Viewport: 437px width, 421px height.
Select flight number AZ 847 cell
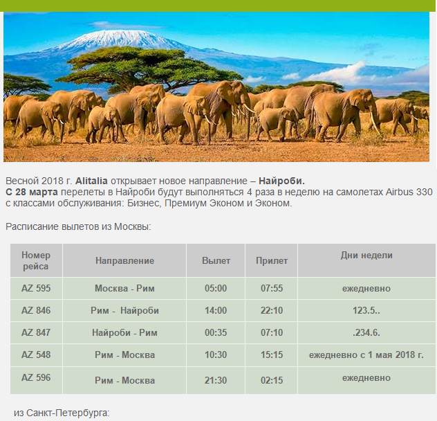point(36,332)
